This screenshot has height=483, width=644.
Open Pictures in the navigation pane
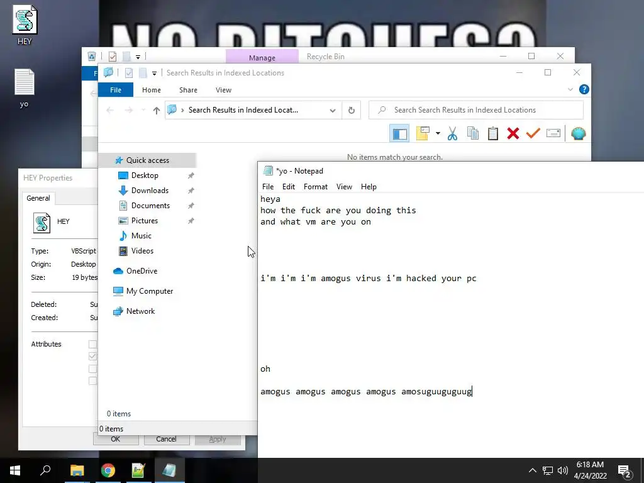(x=145, y=221)
